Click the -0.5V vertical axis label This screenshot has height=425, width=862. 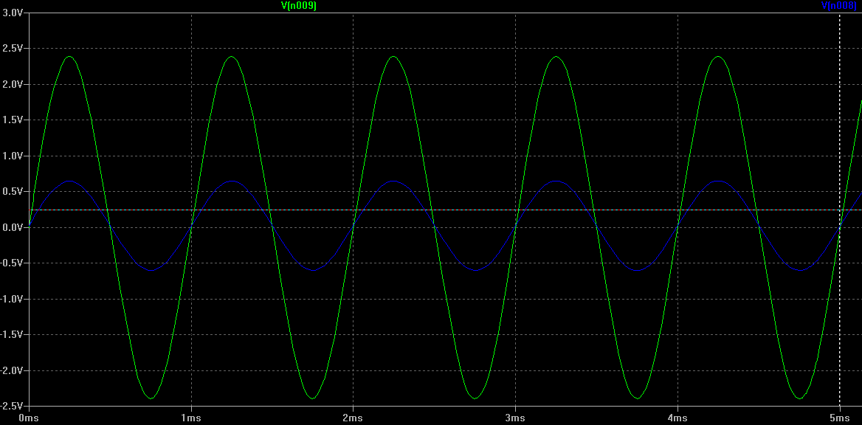point(11,263)
